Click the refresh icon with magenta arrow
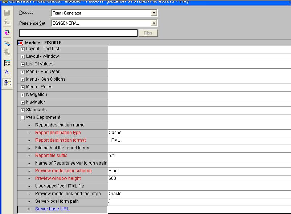 (7, 33)
